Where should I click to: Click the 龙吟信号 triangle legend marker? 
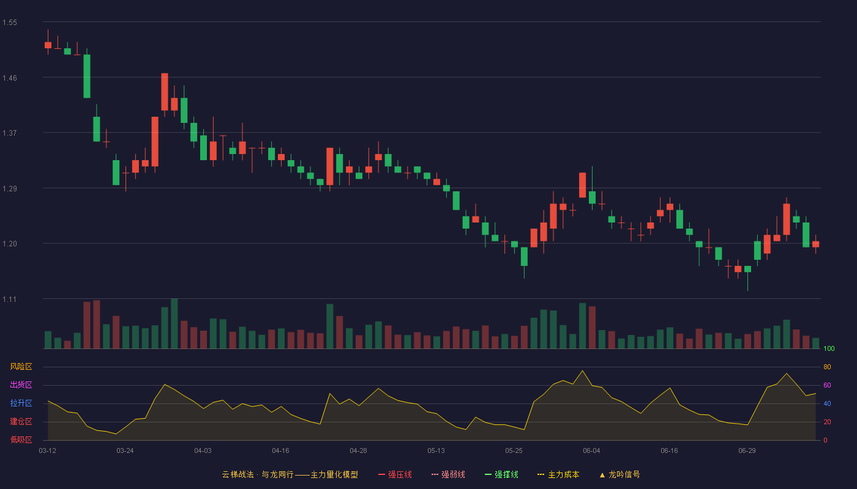(x=602, y=474)
